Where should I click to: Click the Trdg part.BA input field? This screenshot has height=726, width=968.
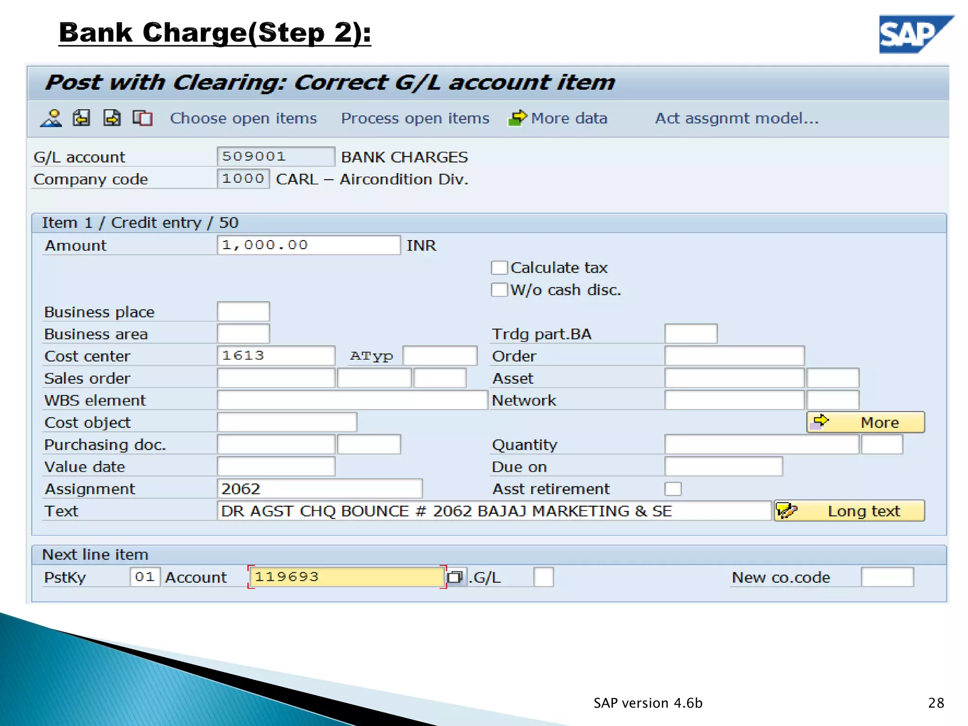click(691, 334)
